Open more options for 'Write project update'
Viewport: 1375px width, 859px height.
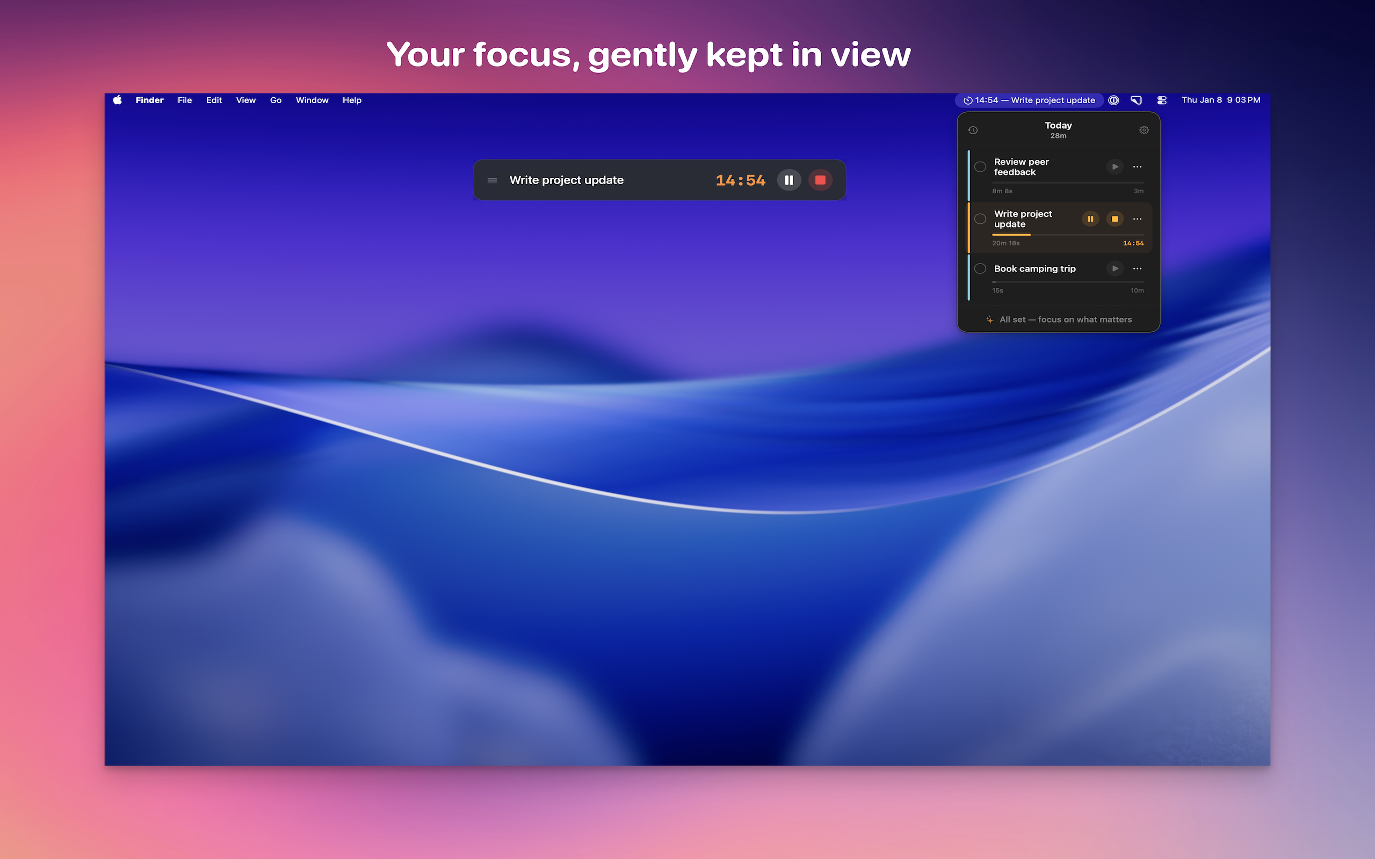pyautogui.click(x=1138, y=219)
